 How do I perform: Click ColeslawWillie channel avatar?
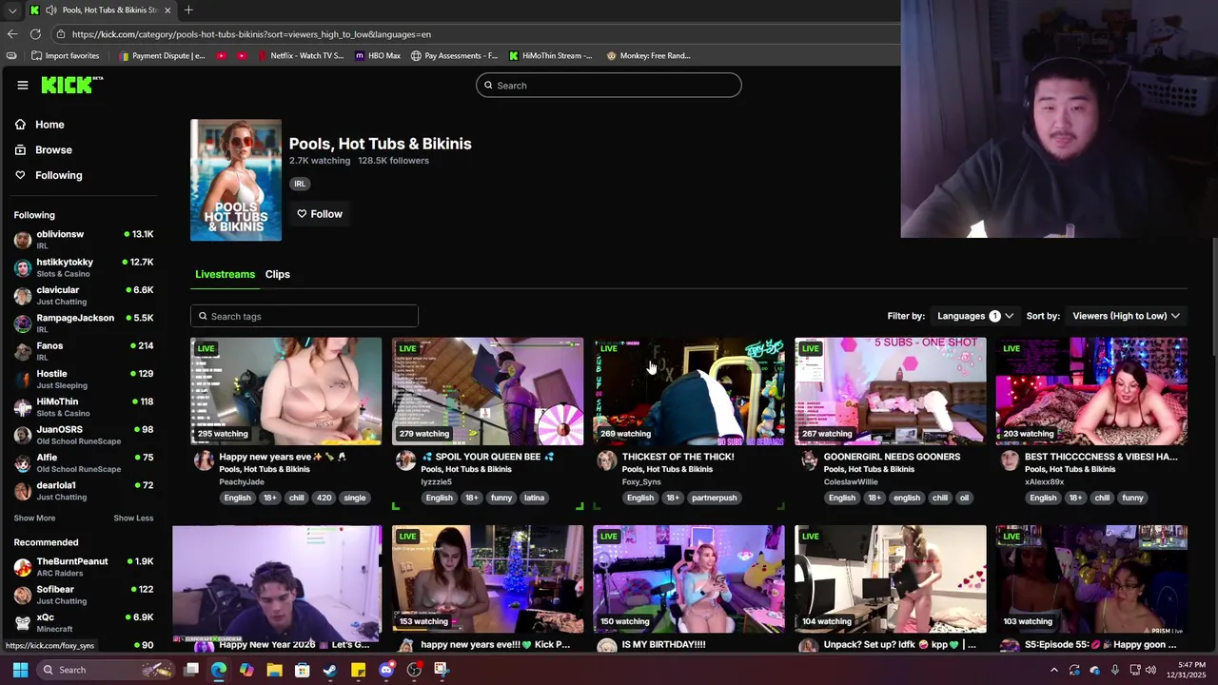click(808, 461)
